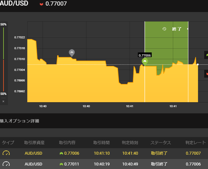Click the current price 0.77007 in header
Image resolution: width=208 pixels, height=169 pixels.
point(56,4)
